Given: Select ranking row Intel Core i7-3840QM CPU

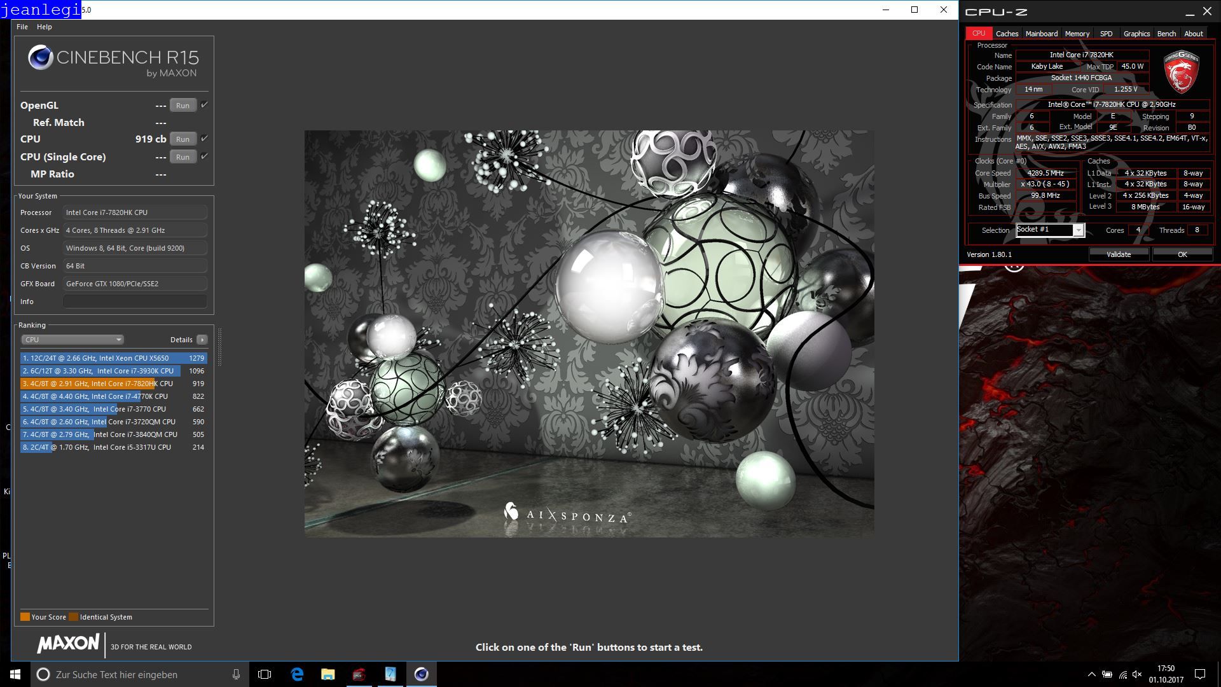Looking at the screenshot, I should [x=113, y=434].
